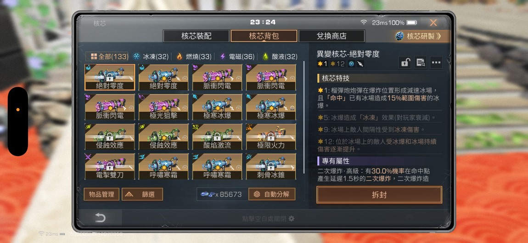Click the 自動分解 button
528x243 pixels.
pos(272,194)
